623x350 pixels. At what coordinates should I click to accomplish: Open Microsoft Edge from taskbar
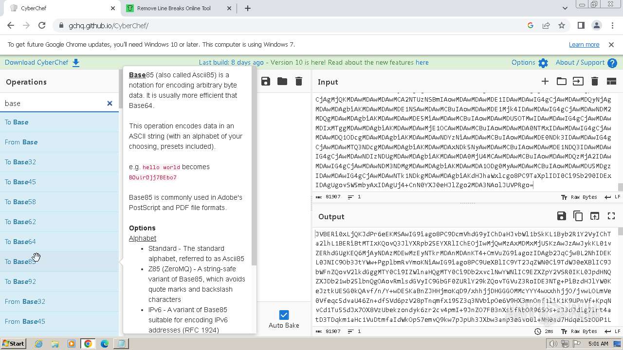click(105, 344)
